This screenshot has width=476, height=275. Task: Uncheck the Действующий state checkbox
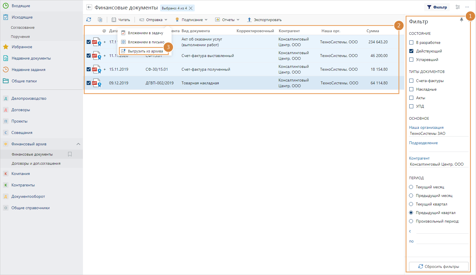411,51
